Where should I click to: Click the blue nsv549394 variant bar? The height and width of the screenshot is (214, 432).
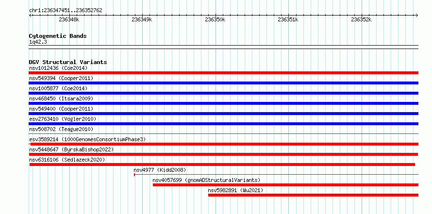coord(223,83)
